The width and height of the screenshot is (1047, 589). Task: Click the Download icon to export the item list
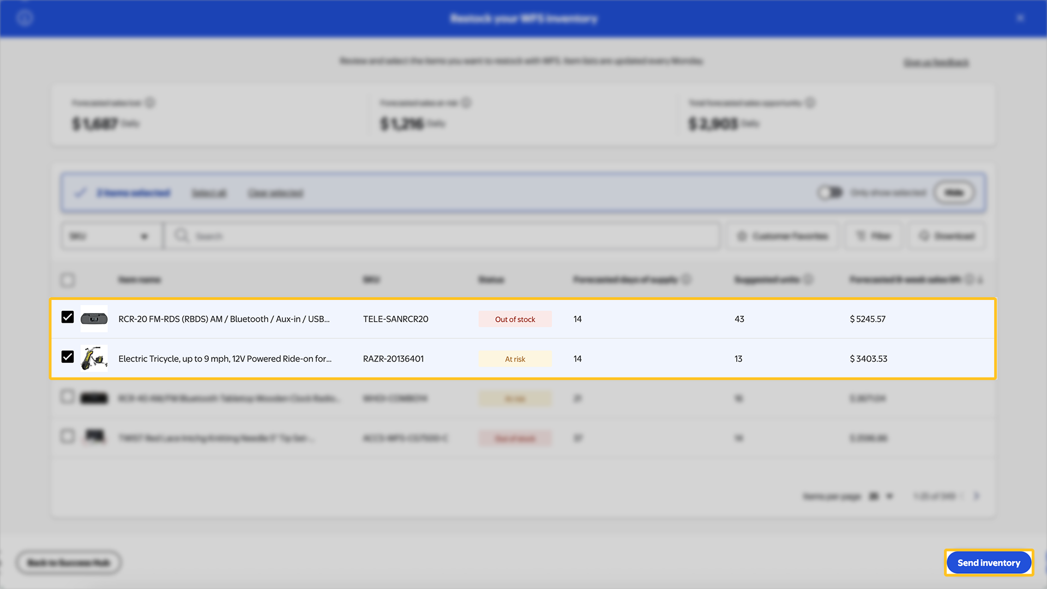(924, 236)
